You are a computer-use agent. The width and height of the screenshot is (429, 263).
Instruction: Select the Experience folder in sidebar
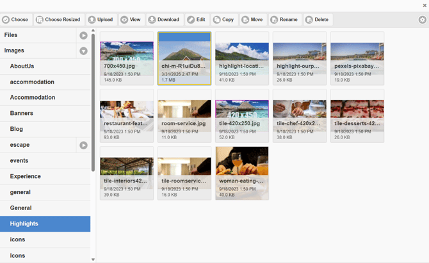tap(25, 177)
